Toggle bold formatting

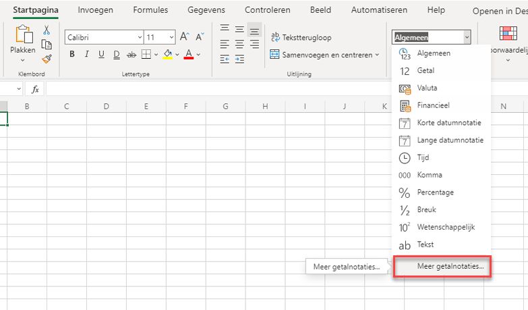tap(71, 54)
